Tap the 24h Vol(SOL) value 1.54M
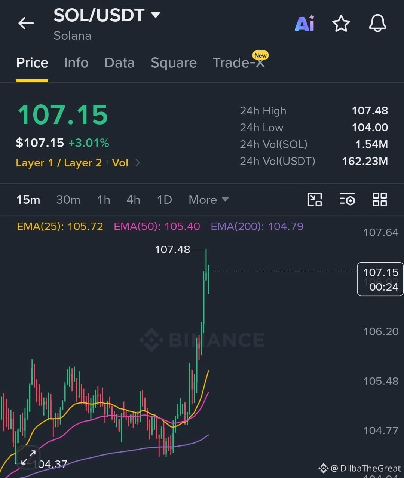This screenshot has width=404, height=478. 371,144
